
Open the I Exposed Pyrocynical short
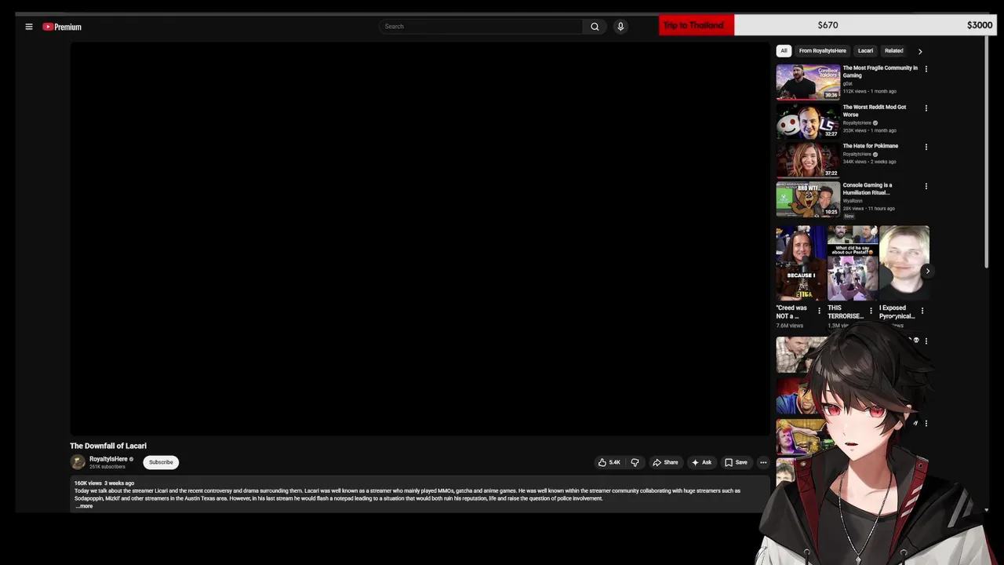coord(904,264)
